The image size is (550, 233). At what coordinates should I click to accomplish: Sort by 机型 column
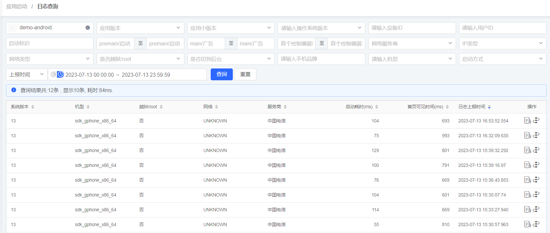(88, 107)
